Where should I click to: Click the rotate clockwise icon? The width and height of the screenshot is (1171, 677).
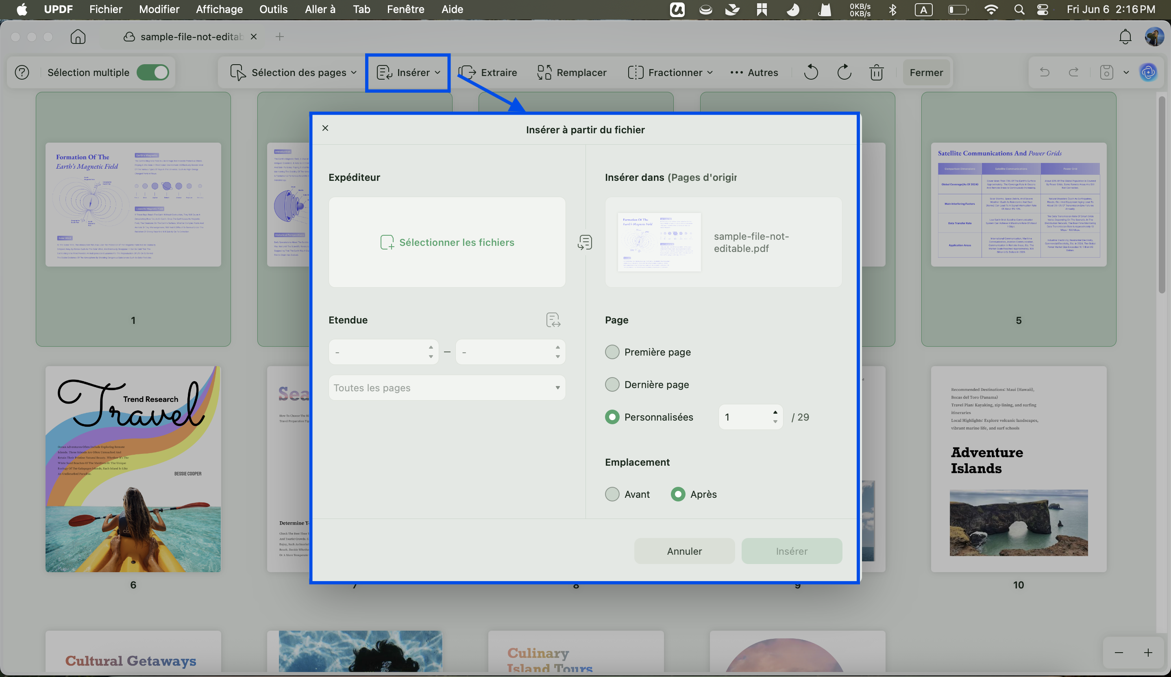(844, 72)
